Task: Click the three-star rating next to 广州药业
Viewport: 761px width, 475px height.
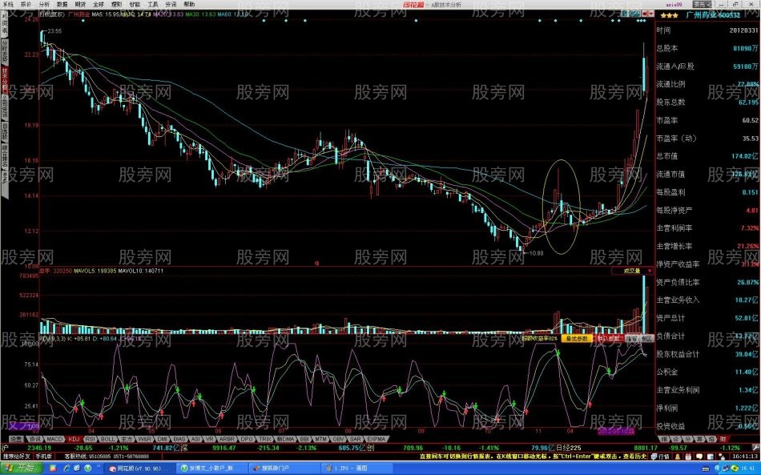Action: (x=669, y=15)
